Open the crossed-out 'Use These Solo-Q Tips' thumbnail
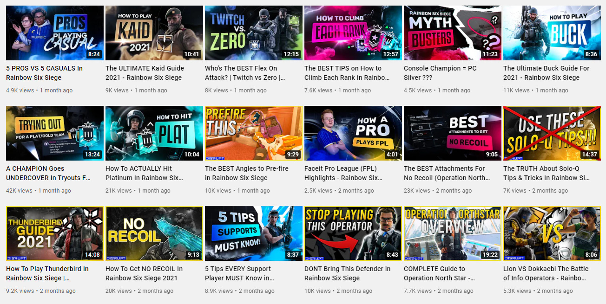606x304 pixels. point(552,133)
